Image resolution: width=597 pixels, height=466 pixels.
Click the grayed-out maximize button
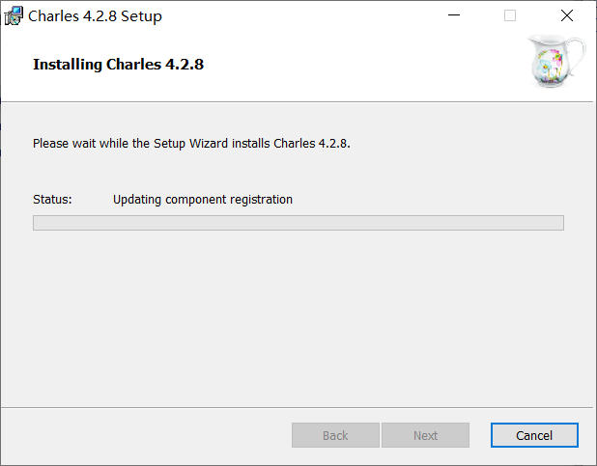510,15
